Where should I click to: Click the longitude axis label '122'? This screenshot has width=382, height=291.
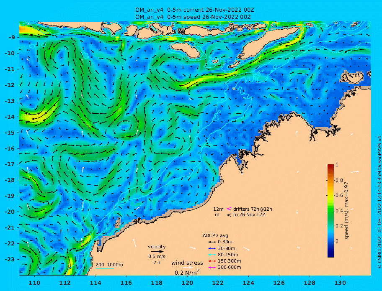(x=218, y=283)
